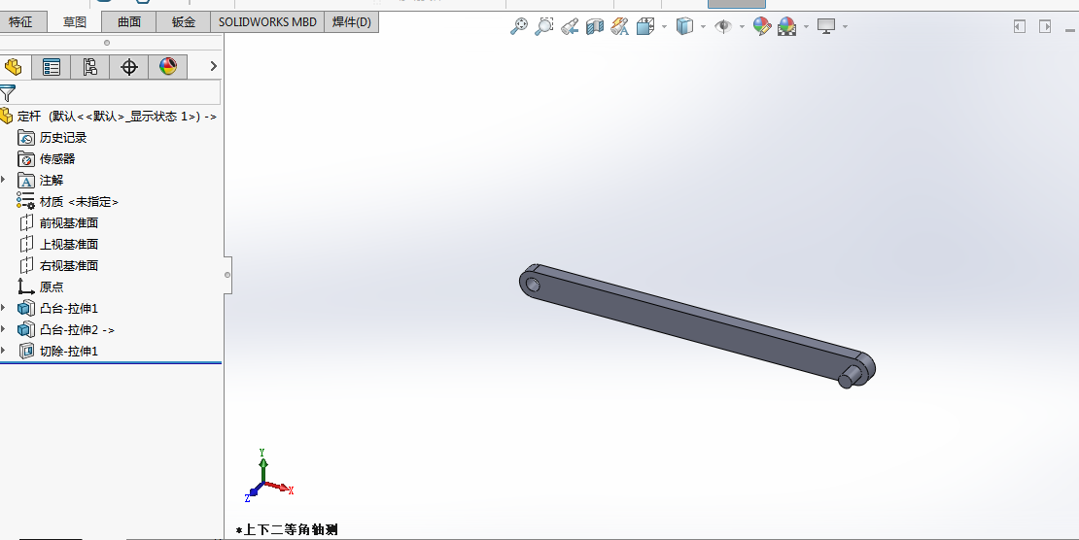1079x540 pixels.
Task: Expand manager tabs with chevron arrow
Action: tap(213, 66)
